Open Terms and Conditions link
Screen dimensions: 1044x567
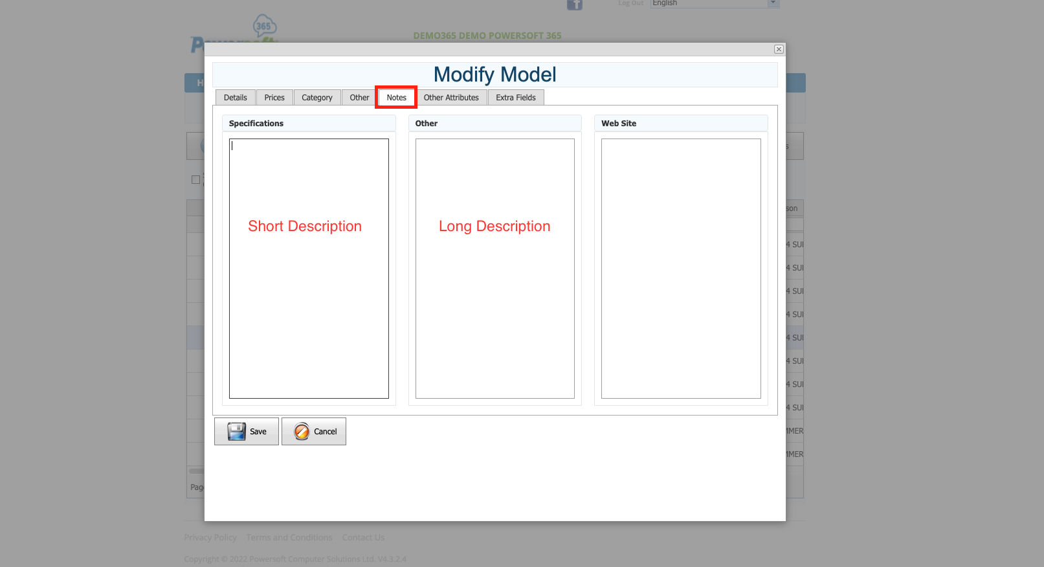pyautogui.click(x=289, y=537)
